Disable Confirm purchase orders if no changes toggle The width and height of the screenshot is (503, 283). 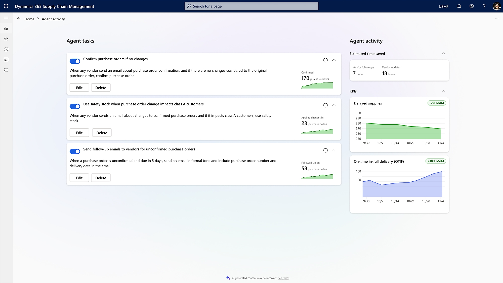point(75,61)
